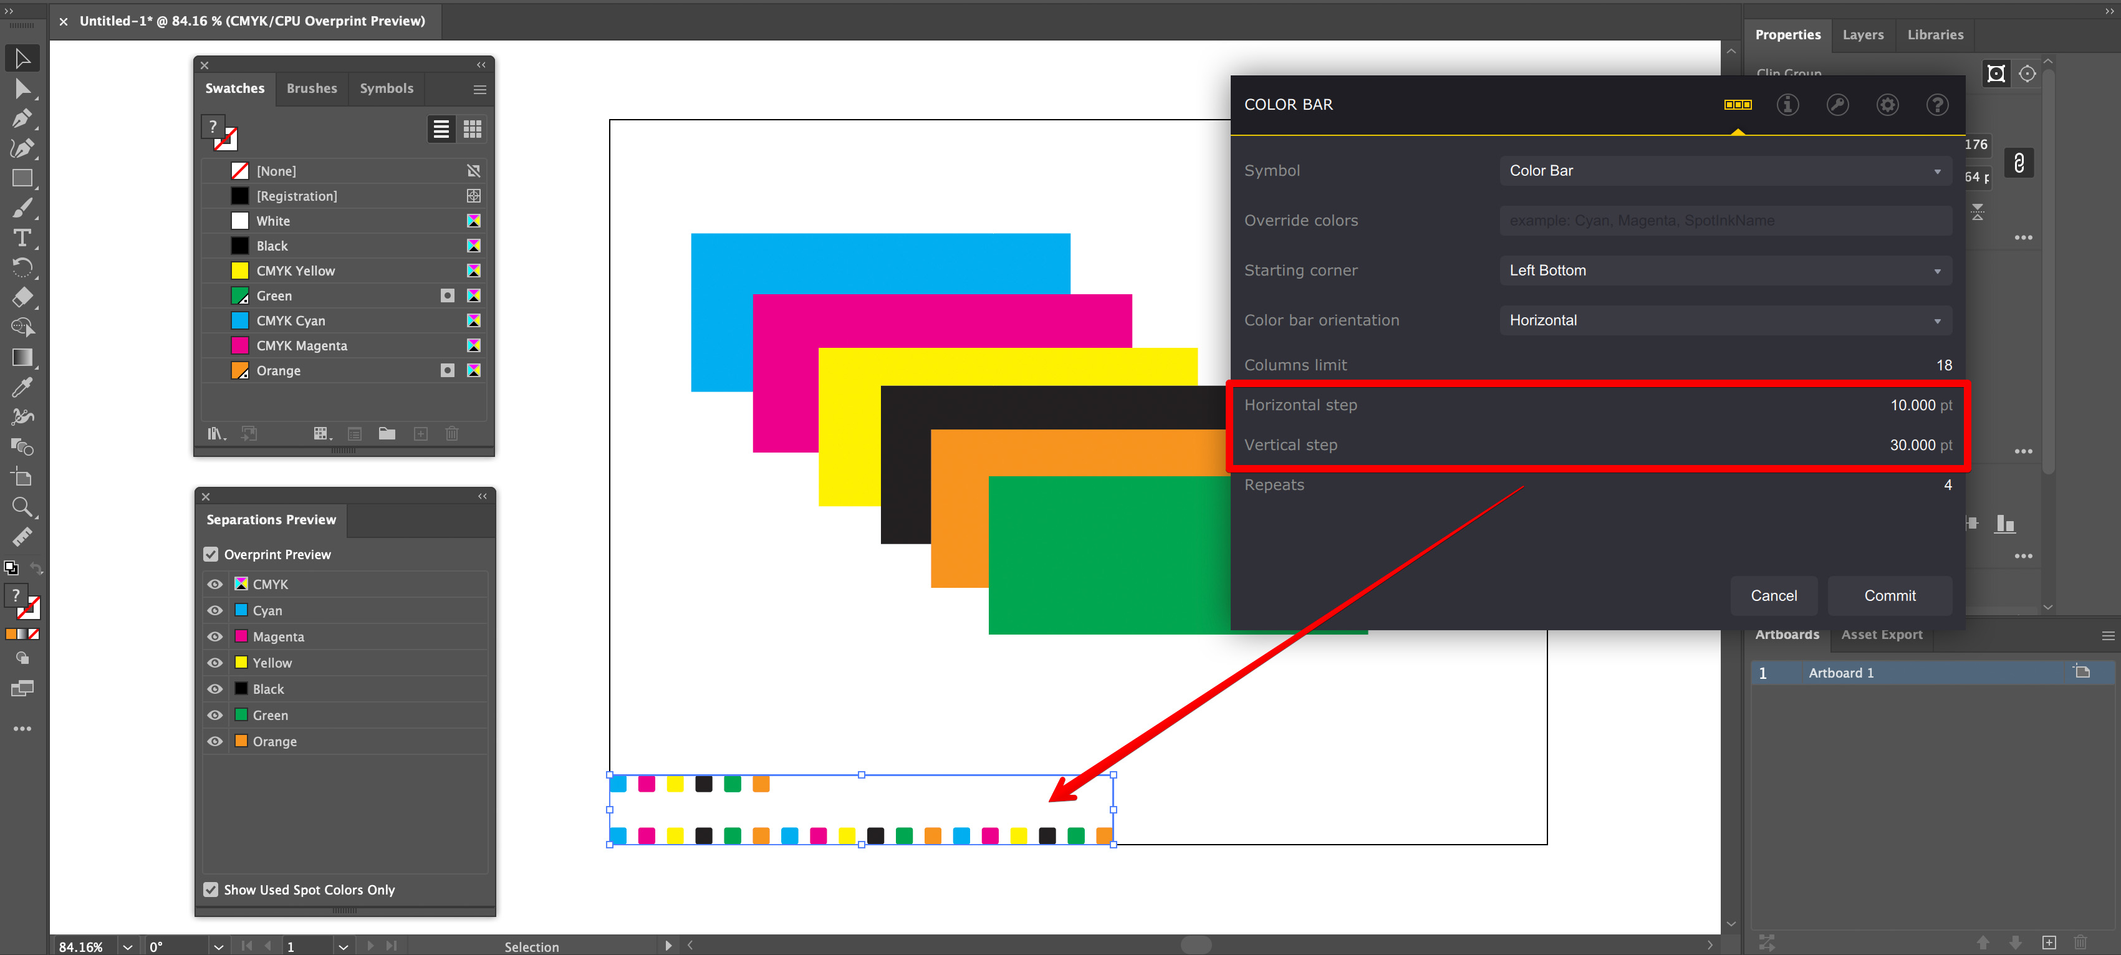2121x955 pixels.
Task: Click the Cancel button
Action: click(1774, 595)
